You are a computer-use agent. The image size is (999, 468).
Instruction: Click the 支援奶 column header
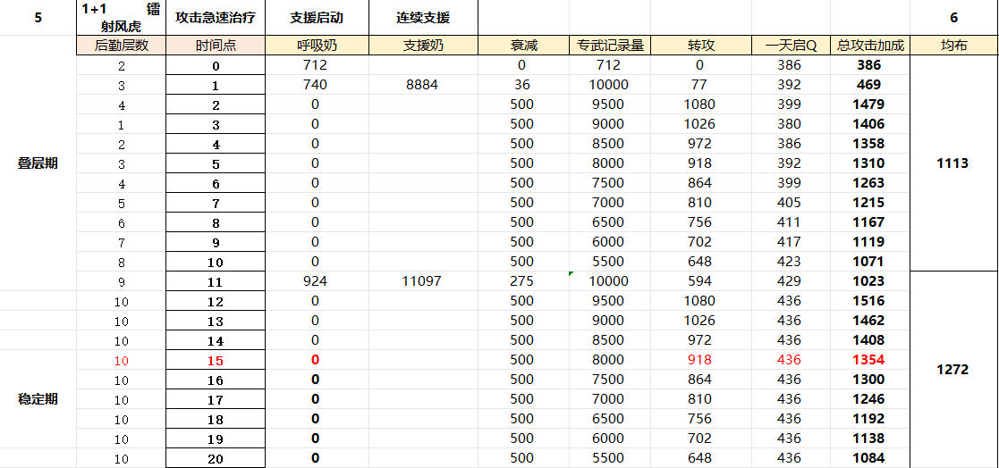click(x=423, y=46)
